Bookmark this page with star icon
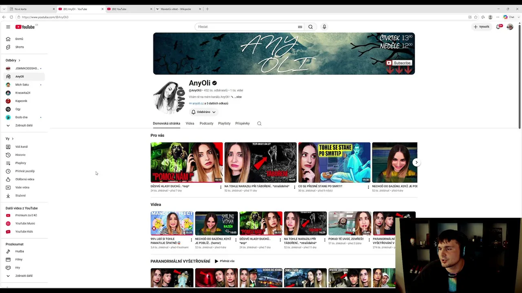Screen dimensions: 522x293 (476, 17)
